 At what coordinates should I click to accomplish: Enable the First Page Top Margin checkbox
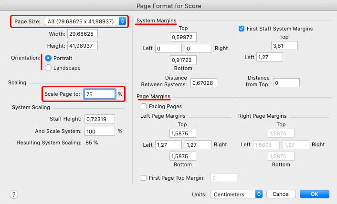pyautogui.click(x=144, y=178)
